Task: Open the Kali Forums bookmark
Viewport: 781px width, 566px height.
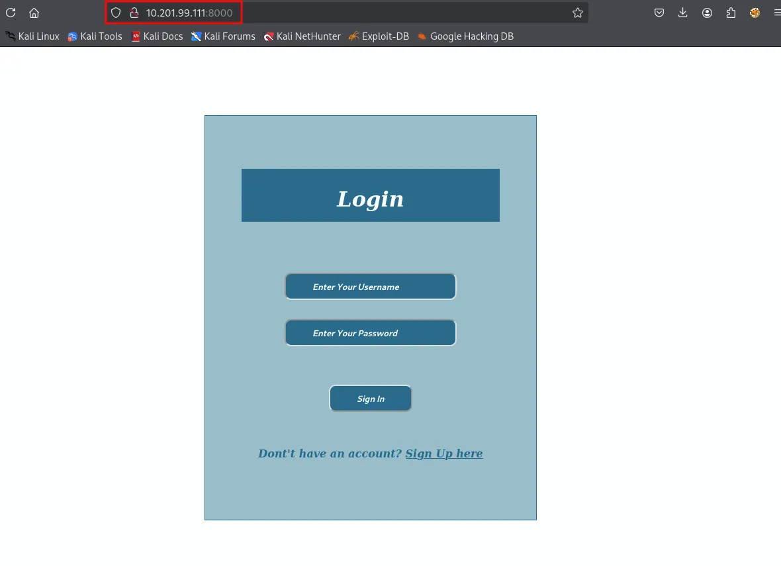Action: (x=223, y=36)
